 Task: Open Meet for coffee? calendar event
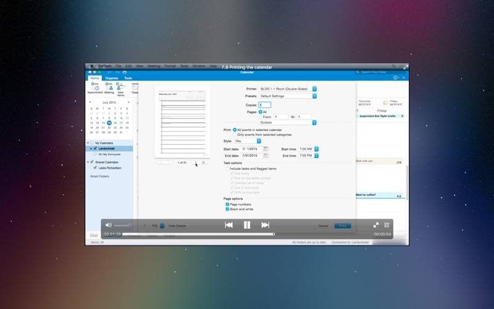pos(379,195)
